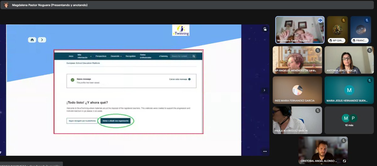
Task: Click the unpin presentation icon at the stage's top-right
Action: (265, 29)
